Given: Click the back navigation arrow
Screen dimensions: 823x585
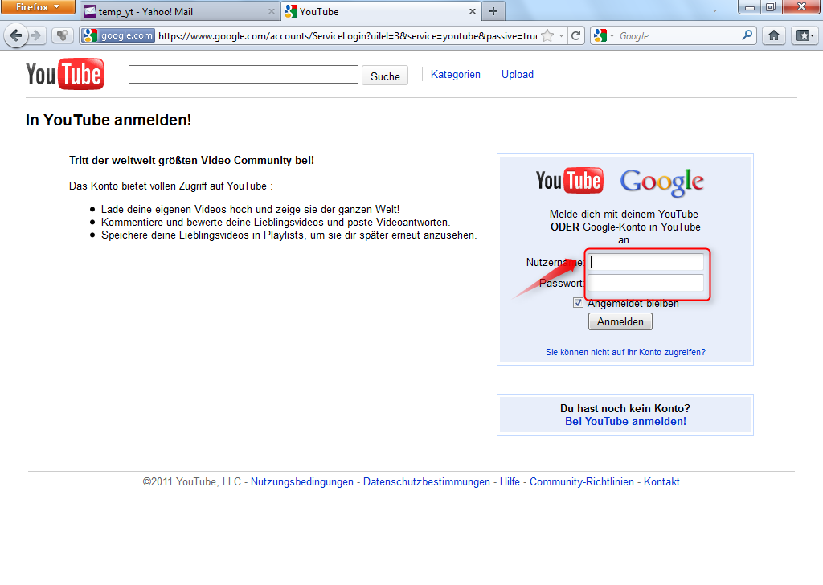Looking at the screenshot, I should click(18, 35).
